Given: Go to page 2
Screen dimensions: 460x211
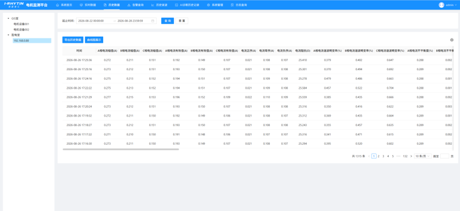Looking at the screenshot, I should [378, 156].
